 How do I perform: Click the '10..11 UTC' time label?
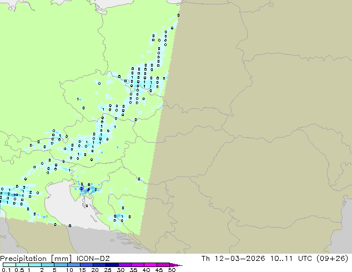290,259
